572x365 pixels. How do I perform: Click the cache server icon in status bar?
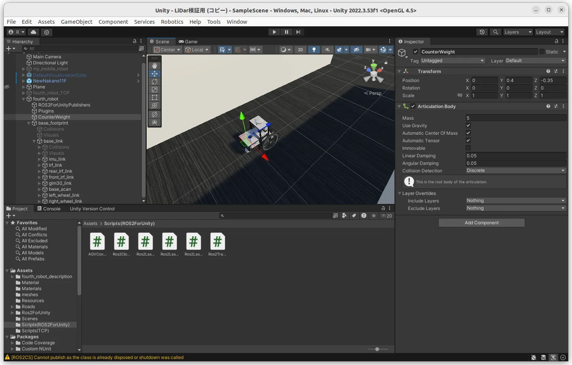coord(543,357)
